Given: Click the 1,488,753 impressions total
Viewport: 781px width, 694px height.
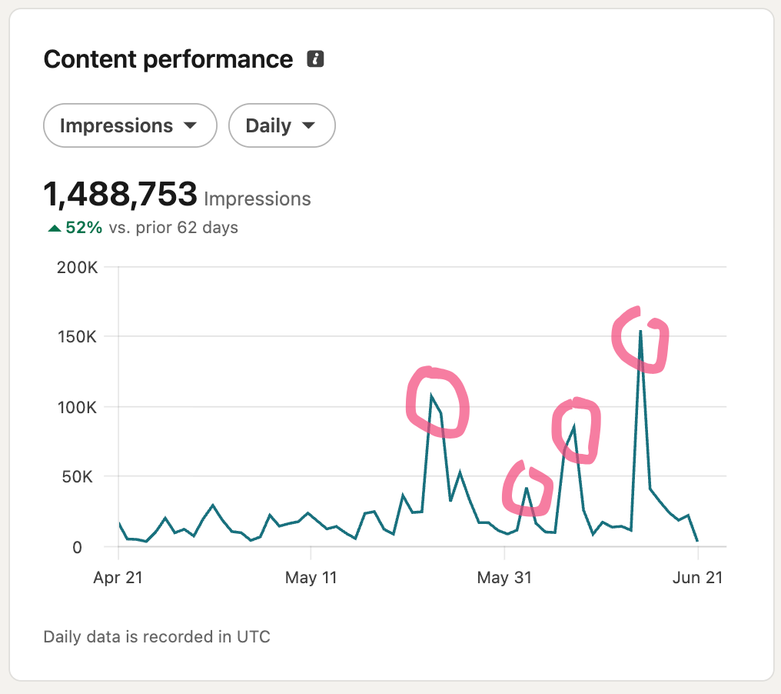Looking at the screenshot, I should pos(121,193).
